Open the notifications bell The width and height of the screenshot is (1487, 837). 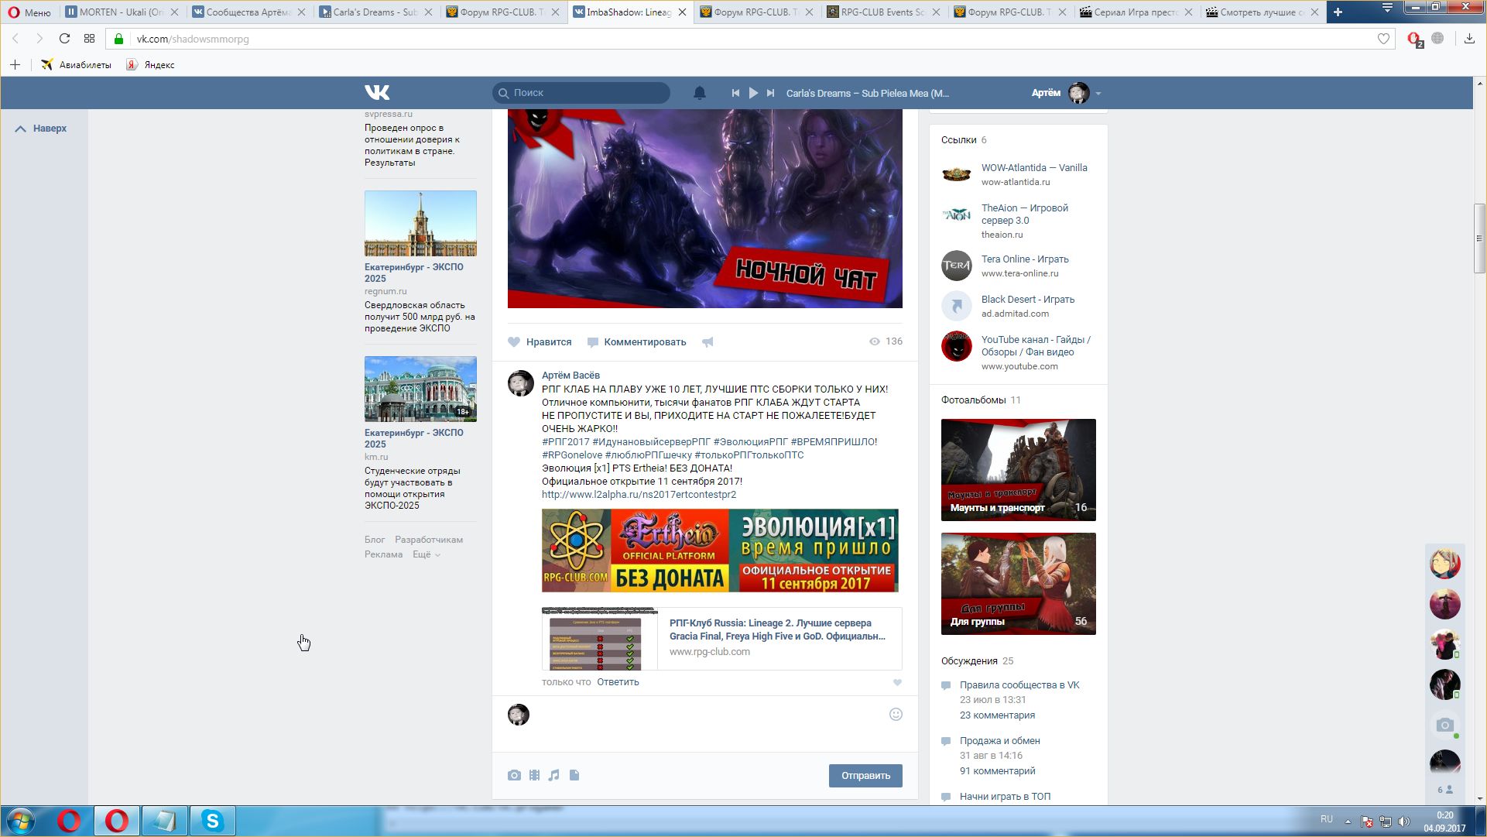tap(699, 93)
